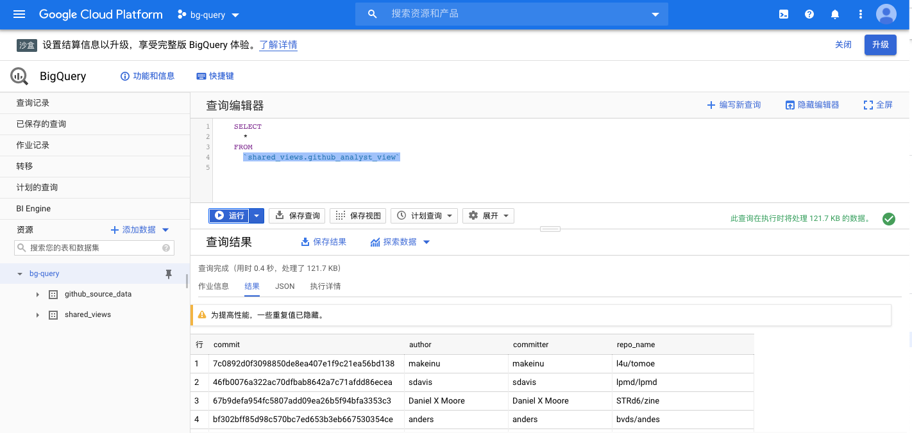Screen dimensions: 912x433
Task: Toggle the pin icon for bg-query
Action: pos(169,274)
